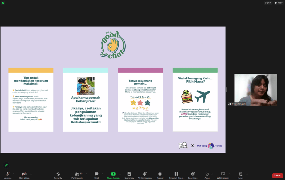Start recording with Record button

[x=160, y=174]
